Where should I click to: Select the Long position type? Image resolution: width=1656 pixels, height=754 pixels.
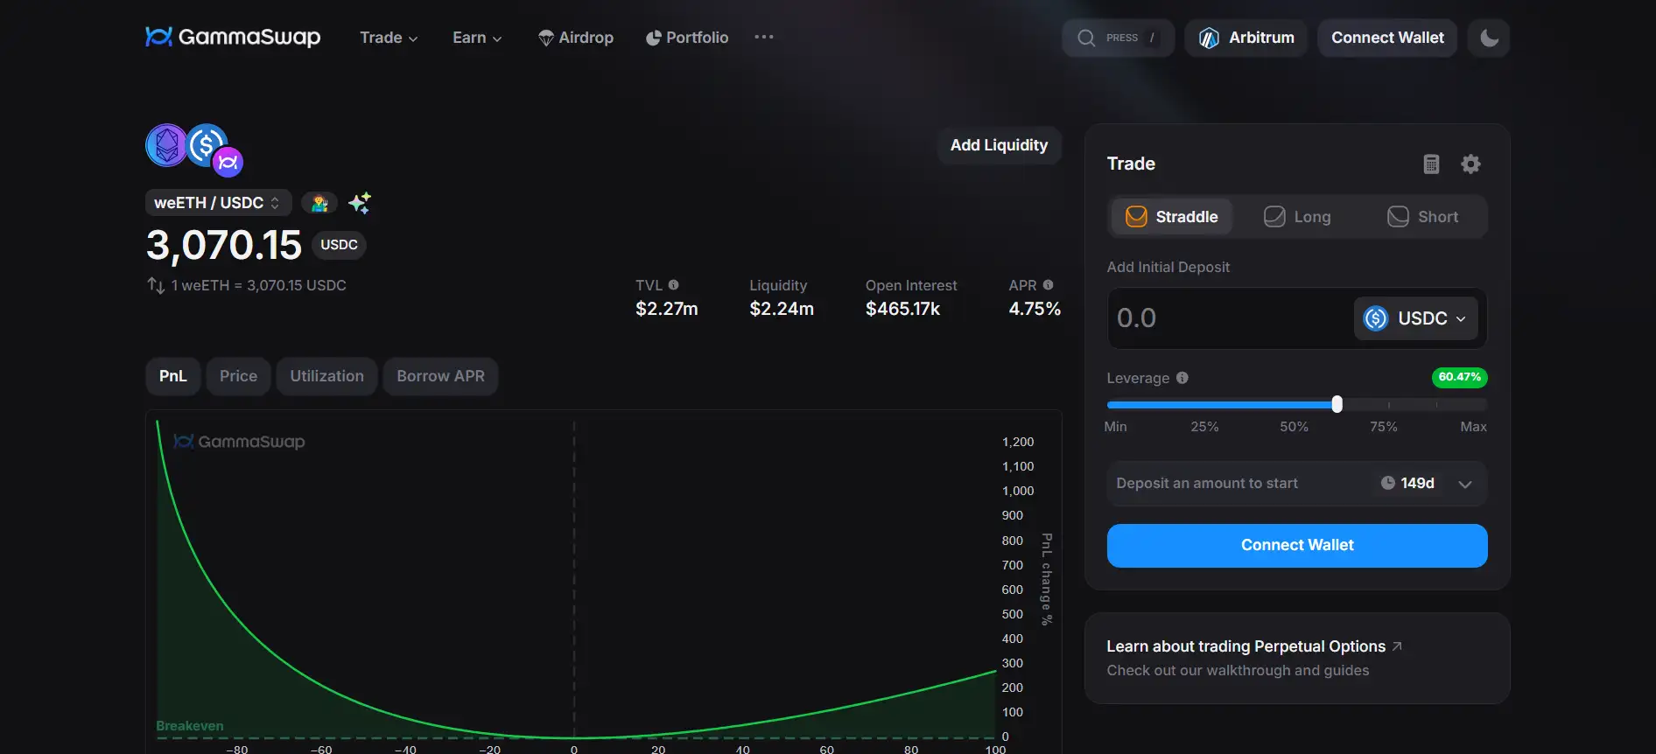pos(1298,217)
